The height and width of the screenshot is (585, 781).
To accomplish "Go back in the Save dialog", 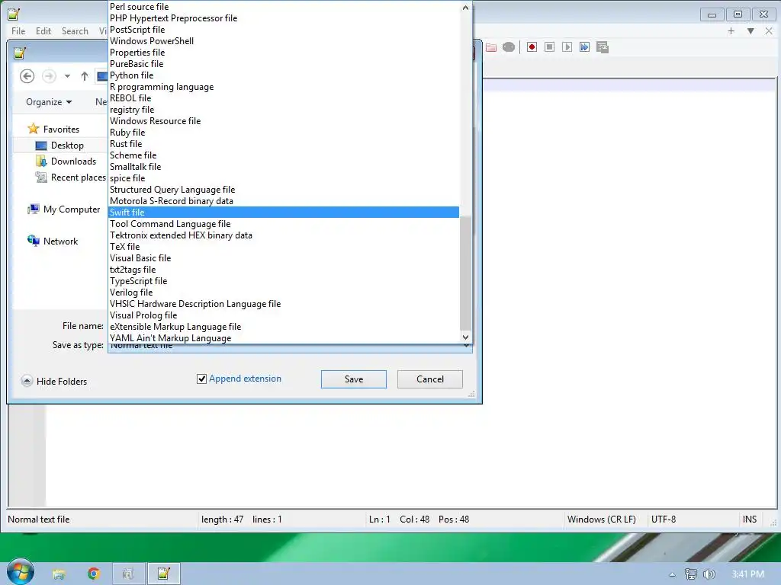I will pyautogui.click(x=27, y=76).
